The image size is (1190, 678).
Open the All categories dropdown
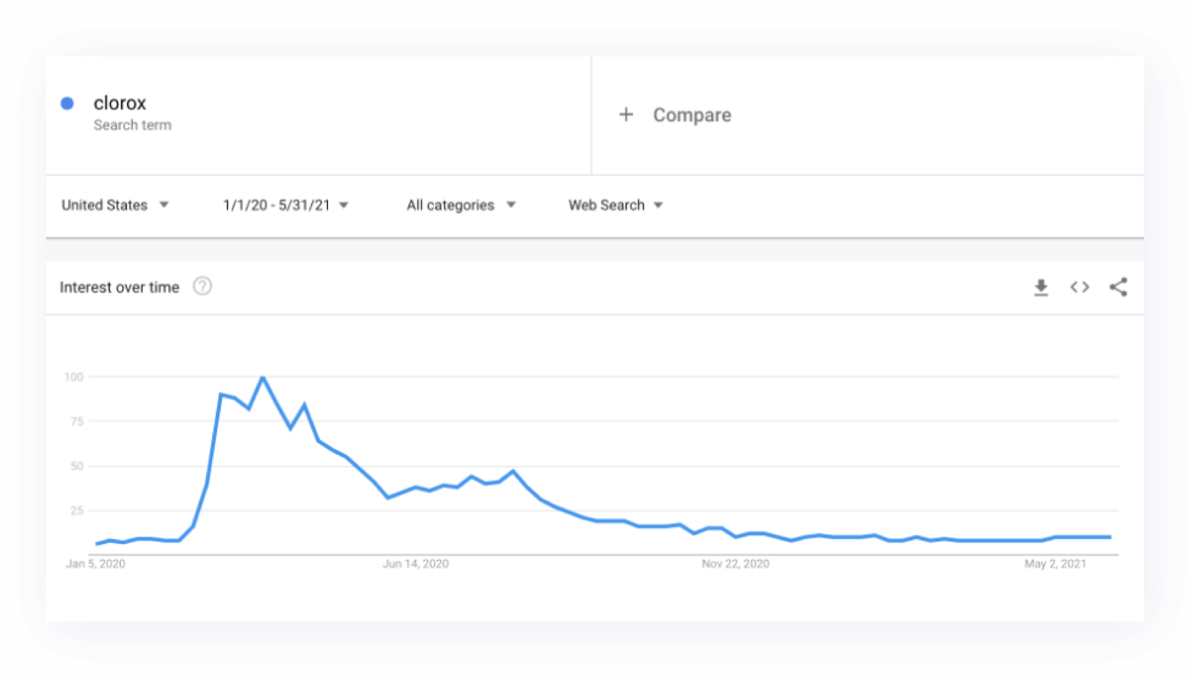[460, 205]
